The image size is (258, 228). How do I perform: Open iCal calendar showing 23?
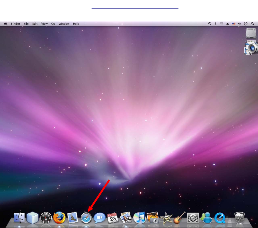(x=113, y=218)
